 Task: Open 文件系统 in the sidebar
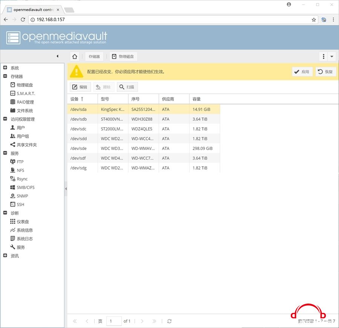click(21, 111)
